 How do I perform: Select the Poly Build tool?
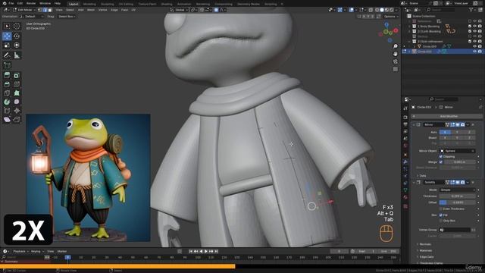[x=17, y=93]
